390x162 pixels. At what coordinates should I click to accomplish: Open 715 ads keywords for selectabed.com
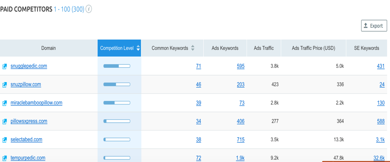241,140
